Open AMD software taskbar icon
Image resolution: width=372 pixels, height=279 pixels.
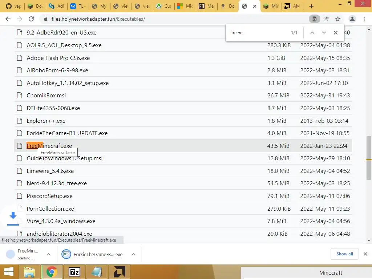click(119, 272)
